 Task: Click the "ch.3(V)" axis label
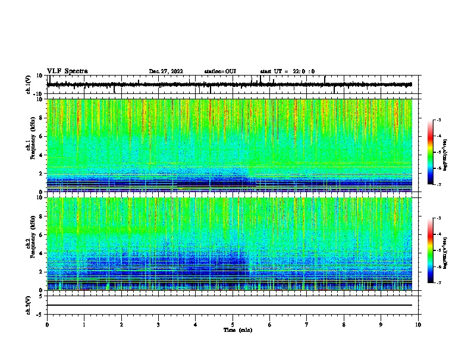(28, 305)
